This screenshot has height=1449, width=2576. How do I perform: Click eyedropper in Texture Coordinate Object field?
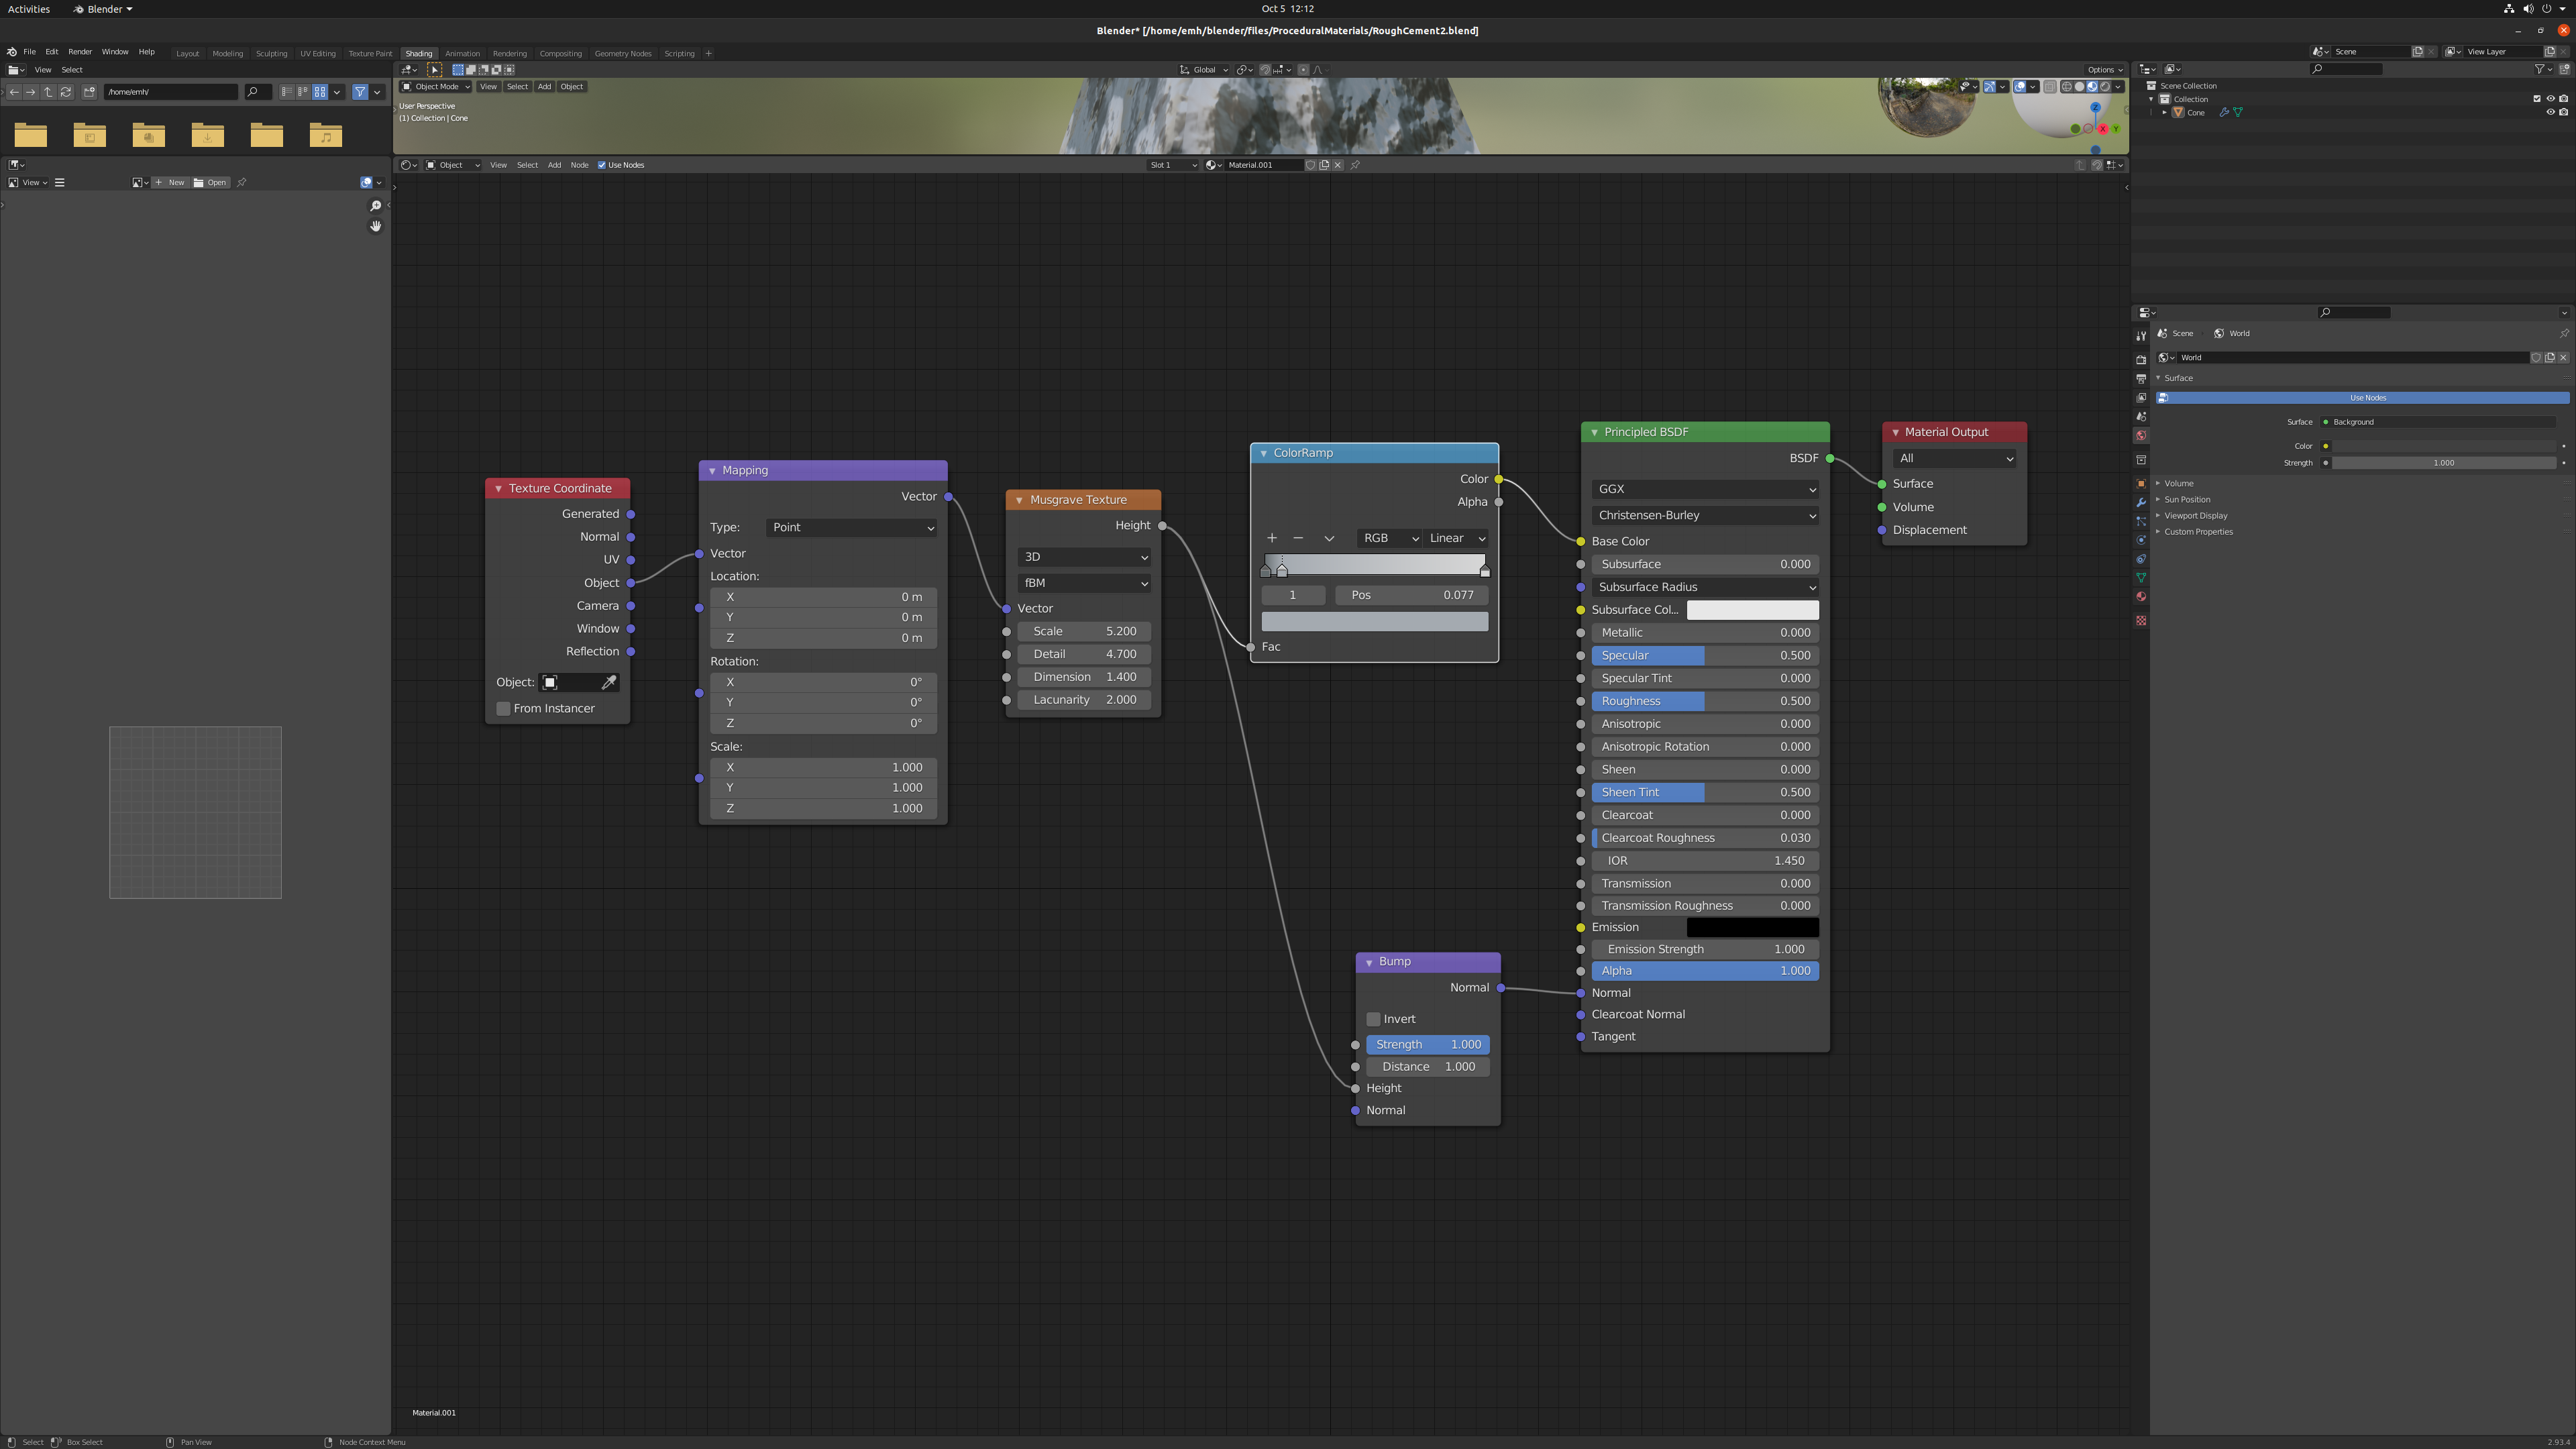pos(608,682)
